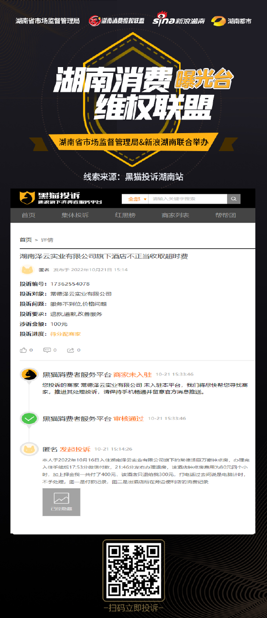267x618 pixels.
Task: Click the 涉诉金额 value 100元
Action: pos(59,324)
